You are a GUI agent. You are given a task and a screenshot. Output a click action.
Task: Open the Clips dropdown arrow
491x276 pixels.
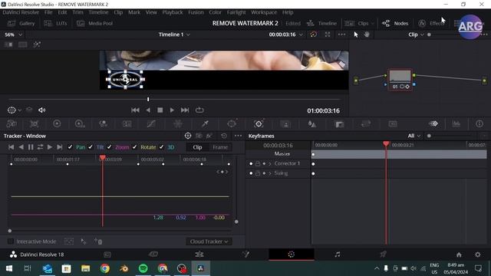tap(373, 24)
